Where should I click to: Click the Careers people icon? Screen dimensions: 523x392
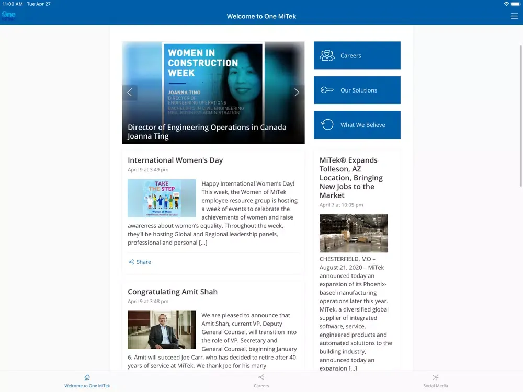pos(327,55)
